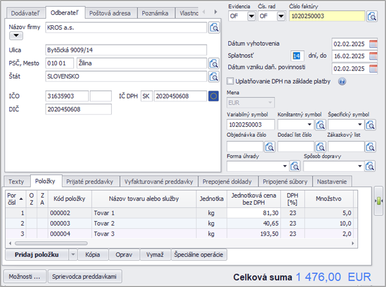Screen dimensions: 386x287
Task: Click the DIČ field
Action: point(78,109)
